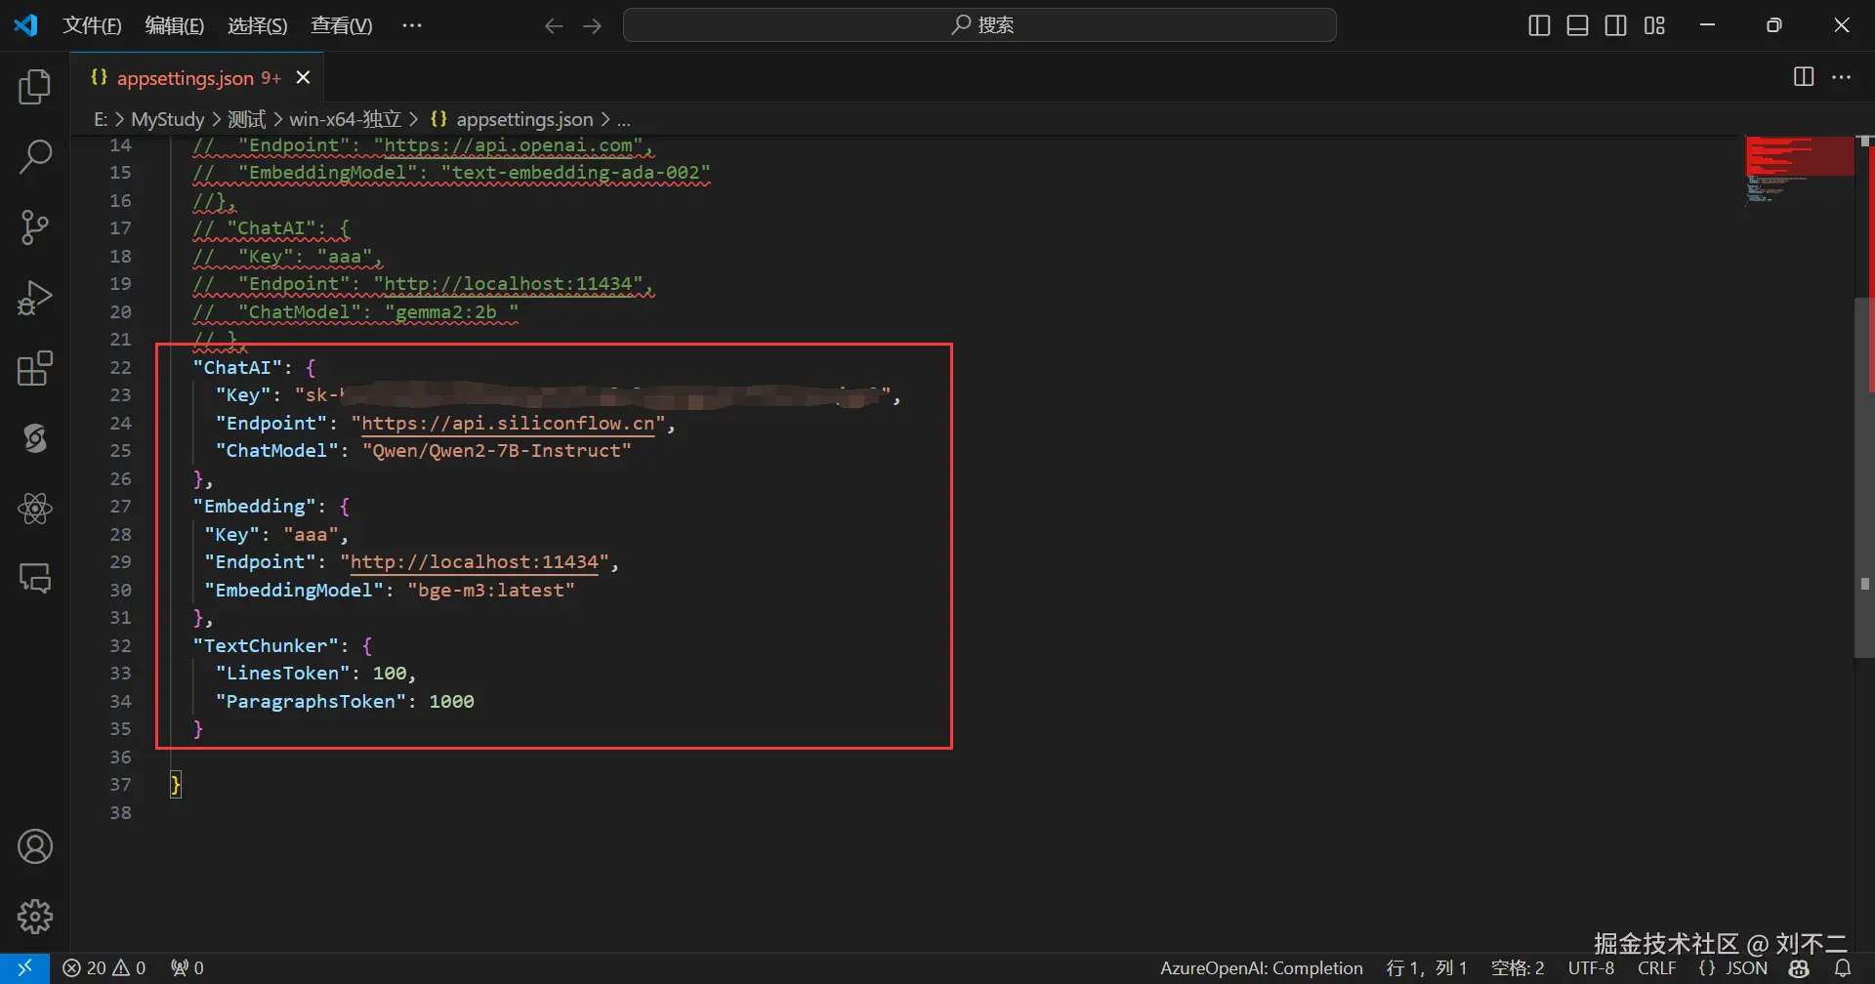The width and height of the screenshot is (1875, 984).
Task: Open editor More Actions menu
Action: pyautogui.click(x=1842, y=77)
